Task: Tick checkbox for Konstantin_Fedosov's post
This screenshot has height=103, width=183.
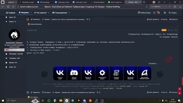Action: click(28, 92)
